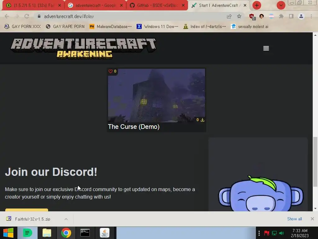The width and height of the screenshot is (318, 239).
Task: Open the tab search dropdown button
Action: point(281,5)
